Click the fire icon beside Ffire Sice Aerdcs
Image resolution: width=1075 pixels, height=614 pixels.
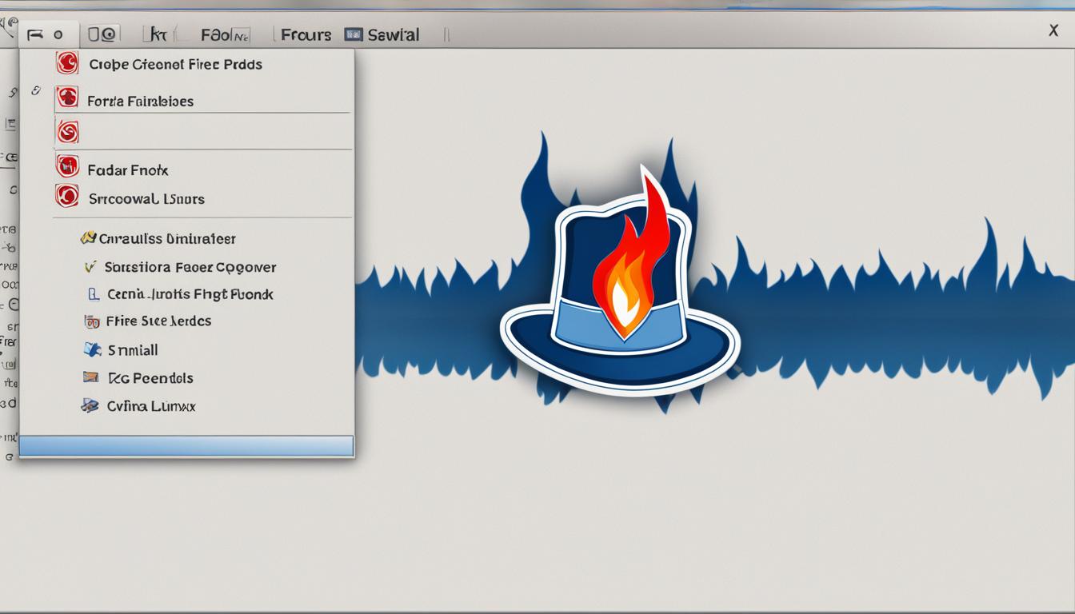[x=90, y=321]
